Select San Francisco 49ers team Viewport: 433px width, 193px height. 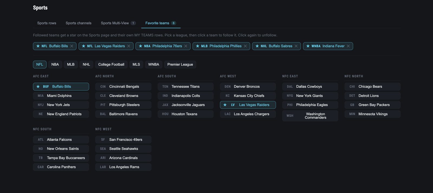coord(123,140)
